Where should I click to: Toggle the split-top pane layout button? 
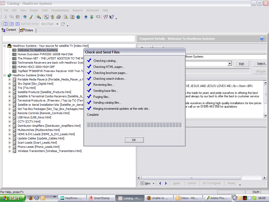pos(18,24)
